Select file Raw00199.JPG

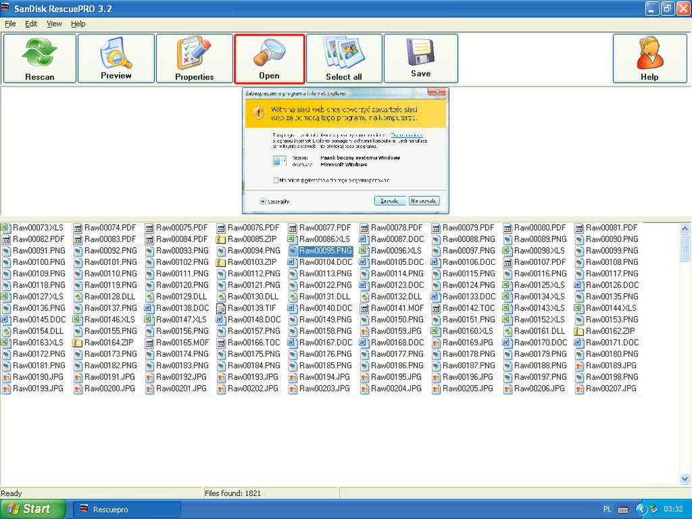coord(38,389)
